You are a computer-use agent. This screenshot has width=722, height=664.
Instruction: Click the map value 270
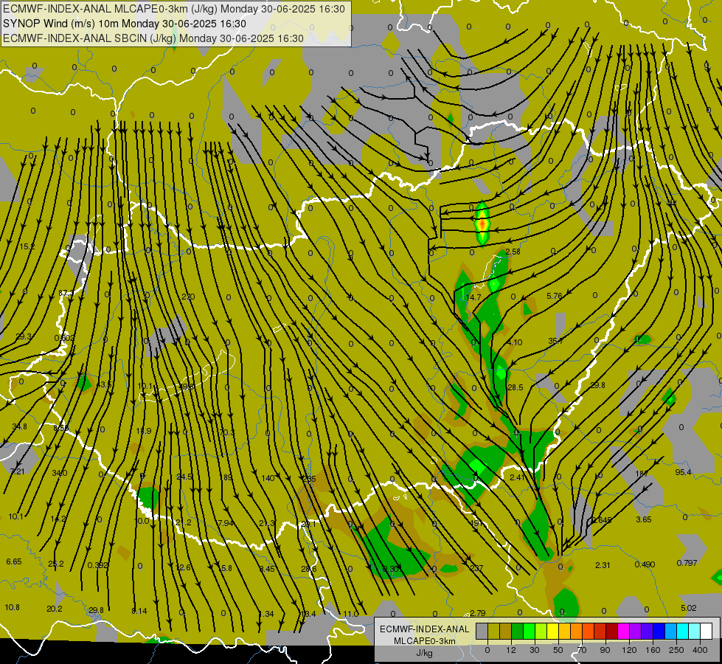point(188,297)
